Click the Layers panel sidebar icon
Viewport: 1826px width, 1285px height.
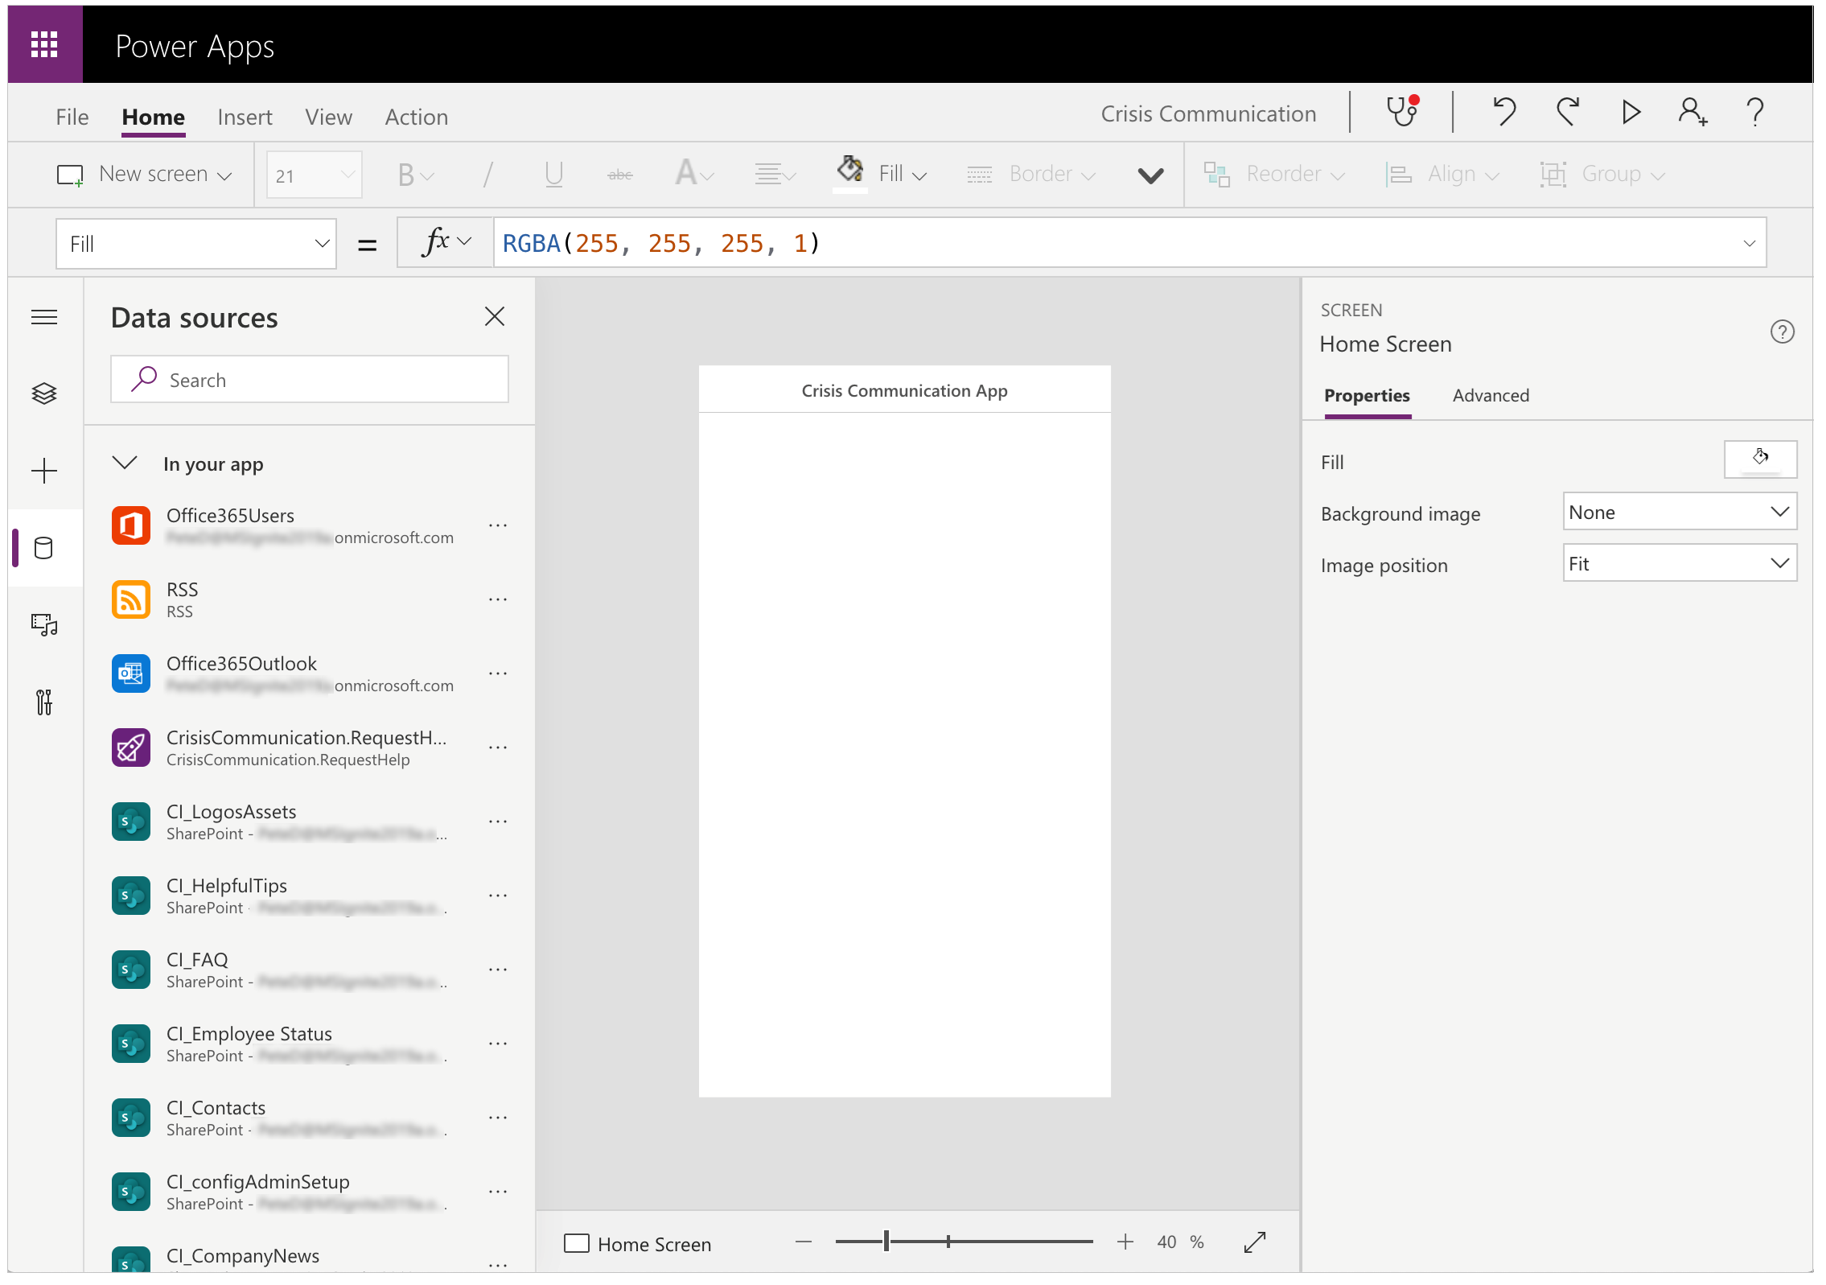point(44,393)
